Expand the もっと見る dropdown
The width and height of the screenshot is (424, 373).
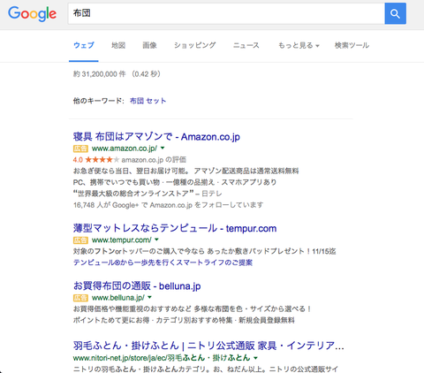point(299,45)
